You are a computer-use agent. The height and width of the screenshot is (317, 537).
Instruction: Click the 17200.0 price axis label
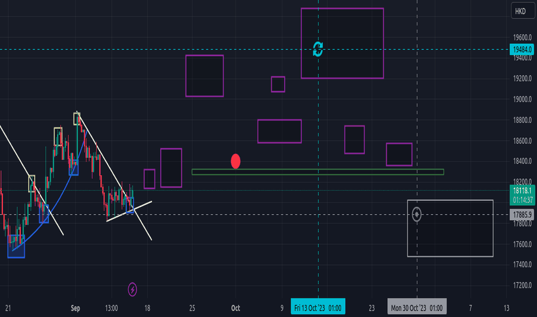[x=522, y=285]
